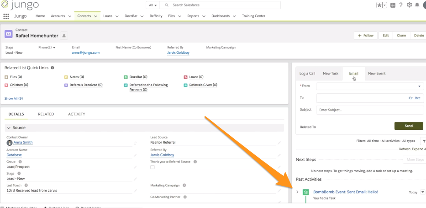Click the Favorites star icon

coord(379,5)
